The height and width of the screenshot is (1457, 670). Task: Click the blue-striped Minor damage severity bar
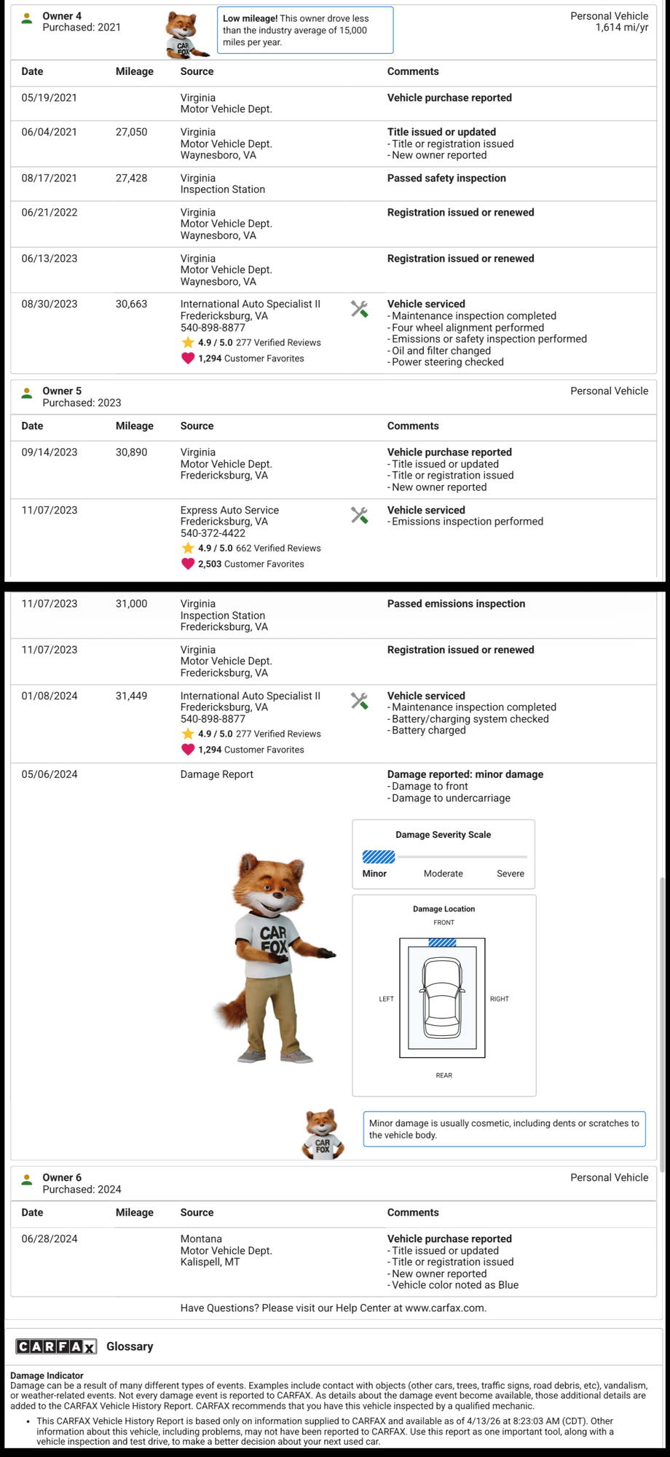379,857
